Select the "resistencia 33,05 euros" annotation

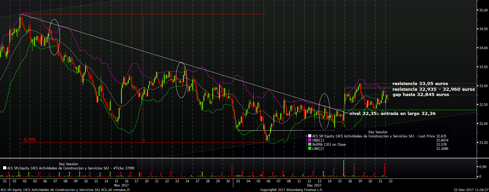420,84
